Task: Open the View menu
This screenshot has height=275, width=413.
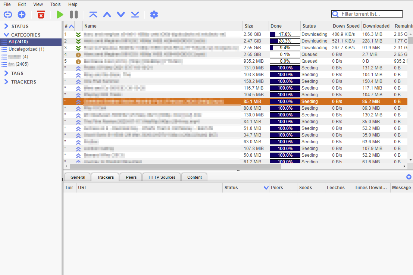Action: (38, 4)
